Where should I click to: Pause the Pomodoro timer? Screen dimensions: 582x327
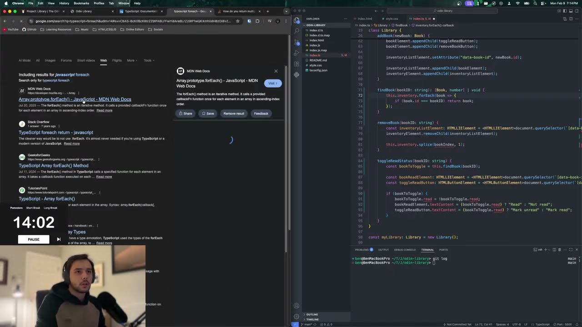34,239
